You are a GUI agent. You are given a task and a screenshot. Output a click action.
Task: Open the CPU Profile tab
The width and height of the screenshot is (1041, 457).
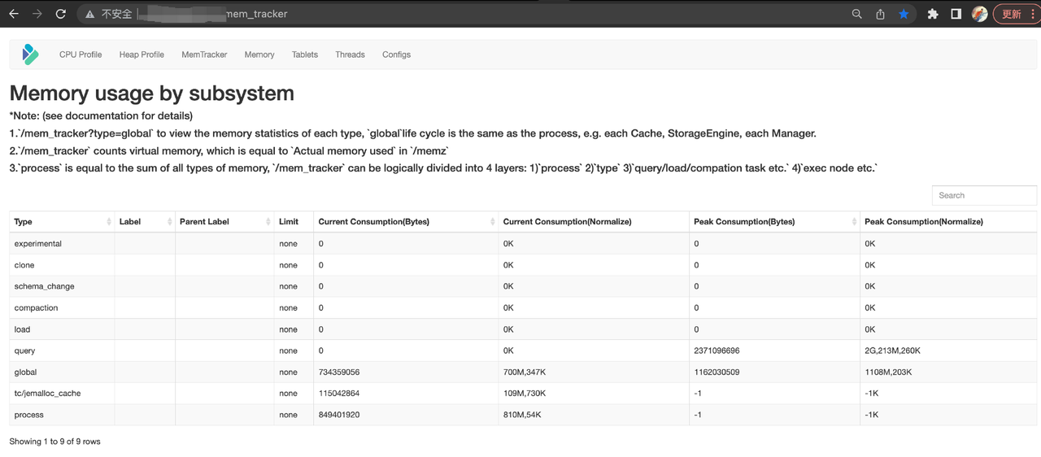tap(81, 54)
